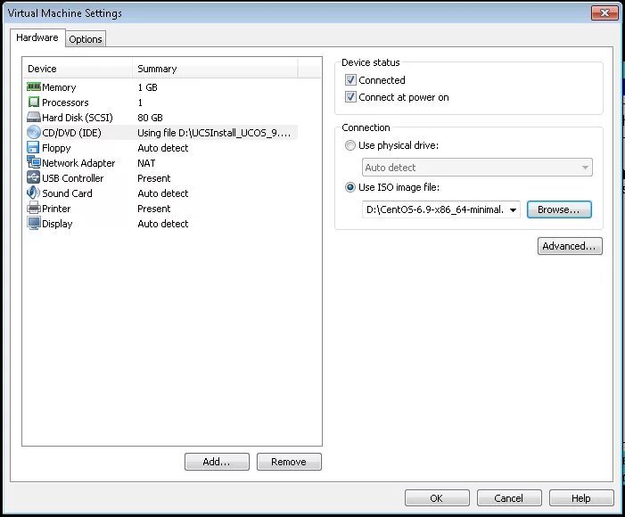
Task: Select the Printer icon
Action: (34, 208)
